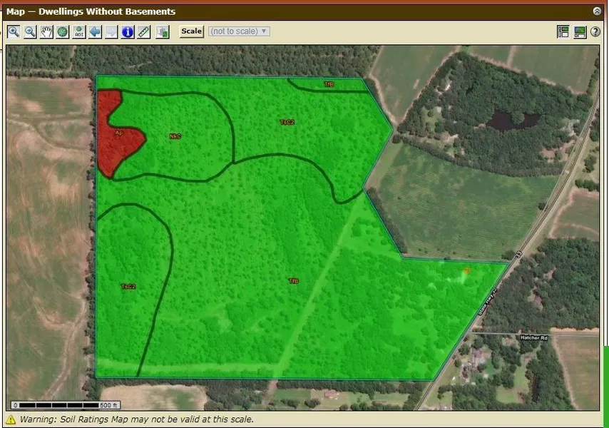609x428 pixels.
Task: Go forward to next map extent
Action: 111,32
